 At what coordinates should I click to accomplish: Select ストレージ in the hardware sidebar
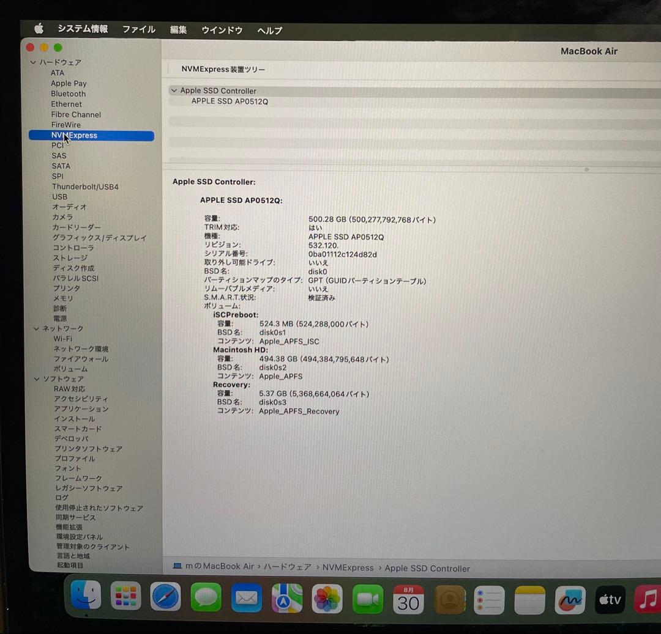[70, 257]
